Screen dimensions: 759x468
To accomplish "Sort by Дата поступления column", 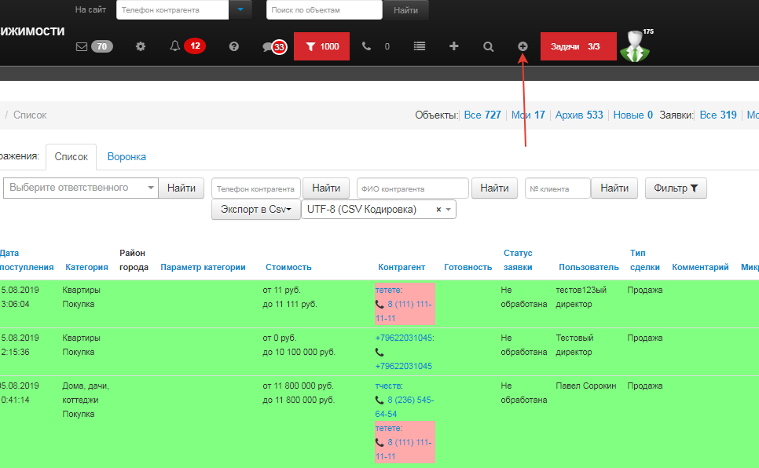I will click(27, 260).
